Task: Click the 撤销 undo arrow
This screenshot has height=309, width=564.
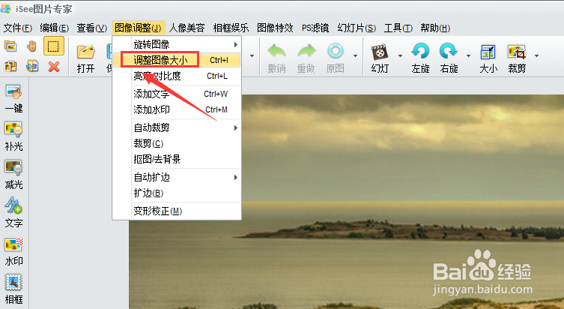Action: tap(276, 58)
